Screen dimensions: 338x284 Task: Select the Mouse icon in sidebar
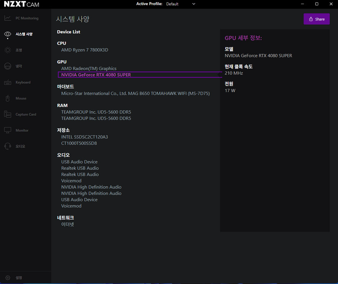coord(8,98)
